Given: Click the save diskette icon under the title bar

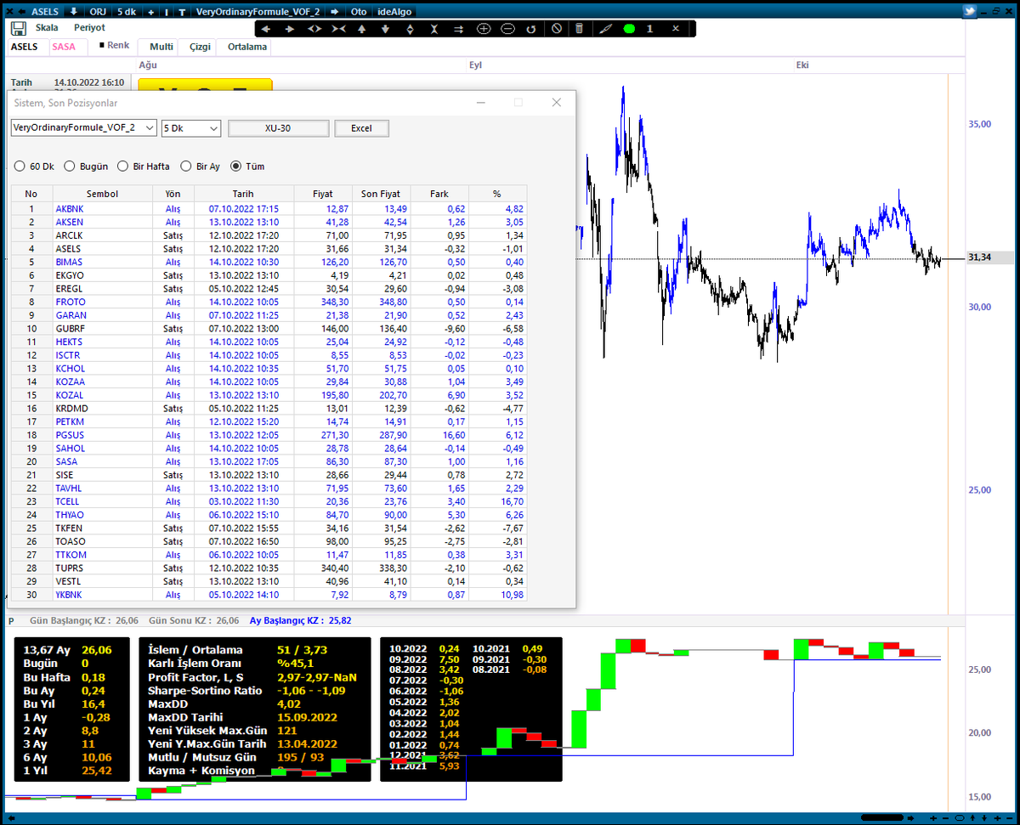Looking at the screenshot, I should pos(18,27).
